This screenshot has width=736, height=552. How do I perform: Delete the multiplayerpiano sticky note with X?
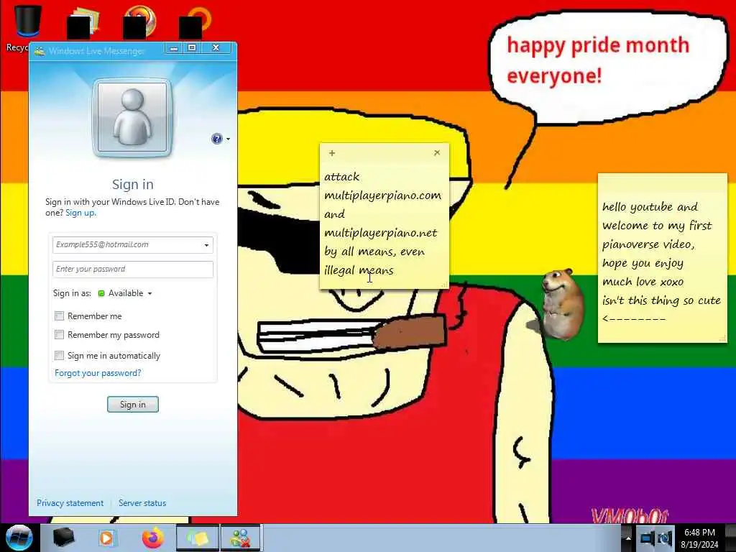(437, 152)
